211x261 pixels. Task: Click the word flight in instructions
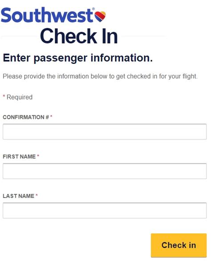point(190,76)
